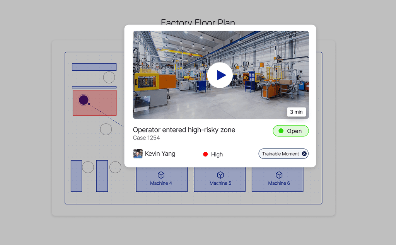Toggle the Open case status pill

click(291, 131)
